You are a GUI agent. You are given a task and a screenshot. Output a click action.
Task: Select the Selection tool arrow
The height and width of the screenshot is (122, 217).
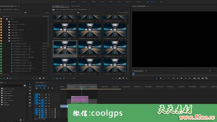pos(30,84)
